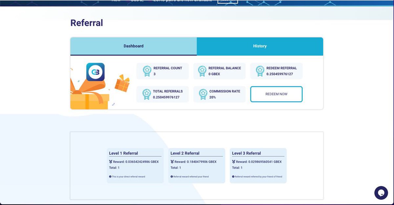Image resolution: width=394 pixels, height=205 pixels.
Task: Click 'referred by your friend of friend' note
Action: 258,176
